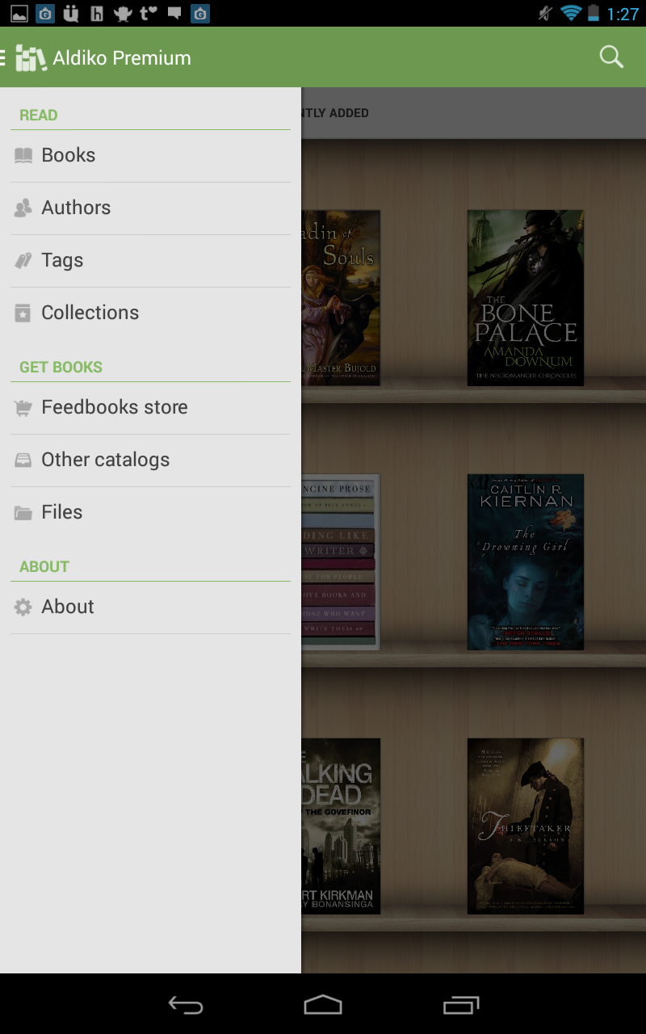Tap the folder icon beside Files

click(x=23, y=513)
